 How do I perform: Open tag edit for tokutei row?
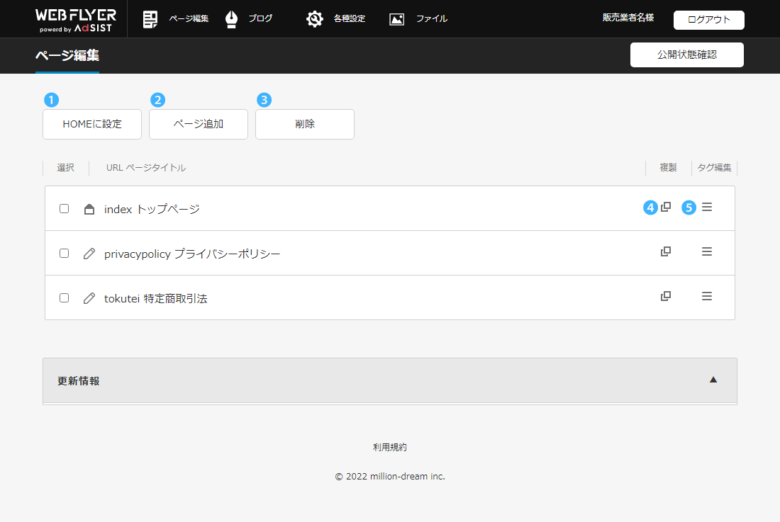(706, 297)
